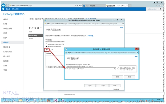The image size is (166, 104).
Task: Show hidden system tray icons
Action: pyautogui.click(x=138, y=101)
